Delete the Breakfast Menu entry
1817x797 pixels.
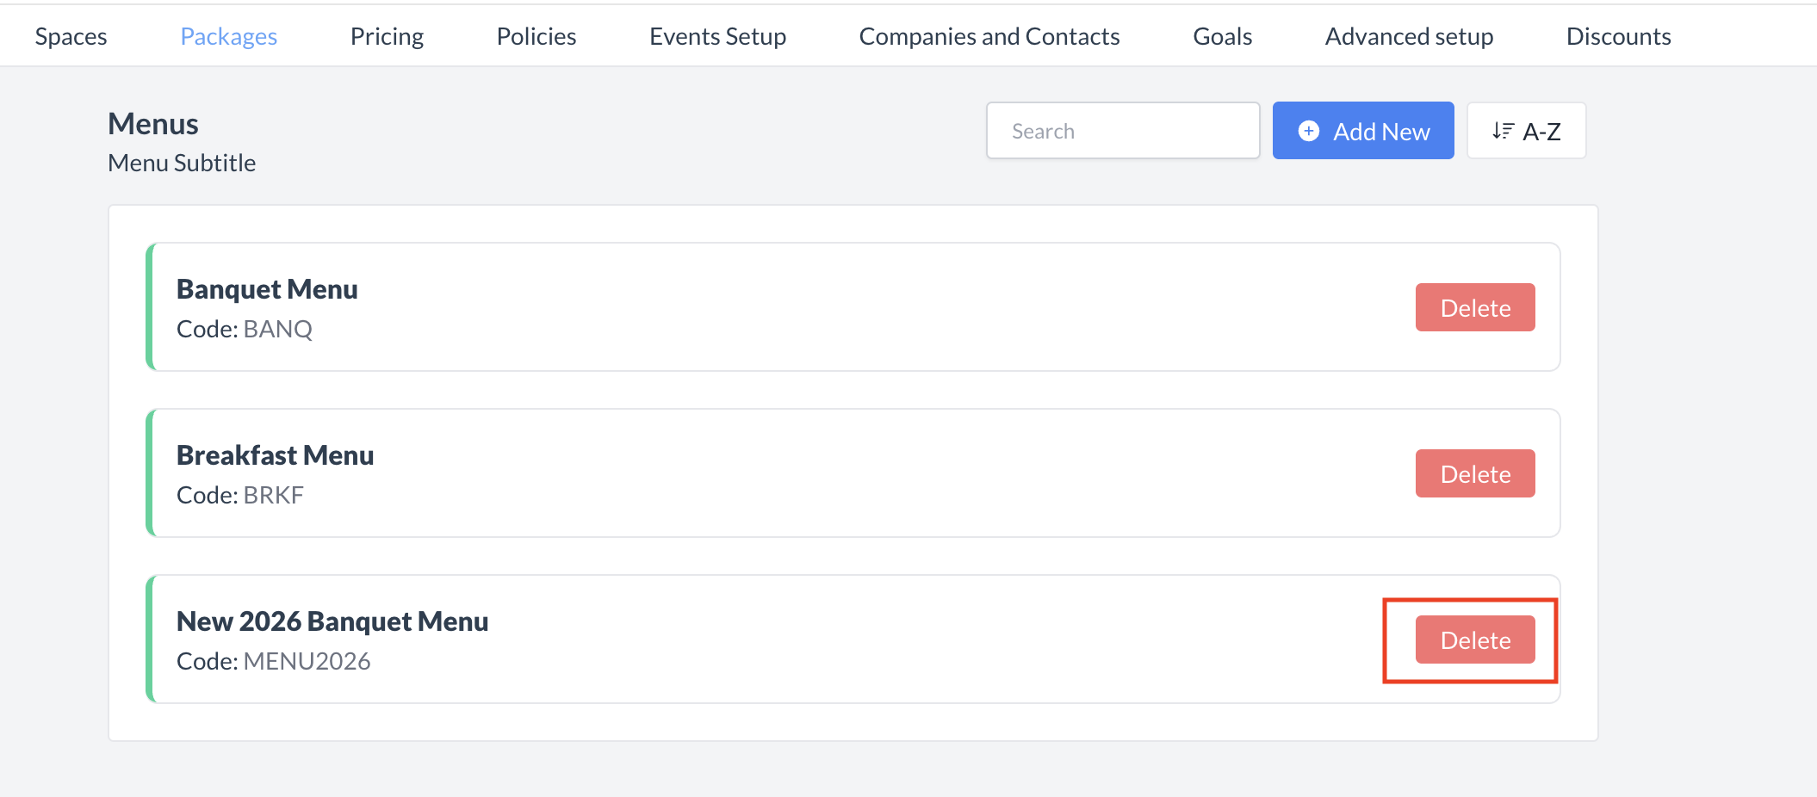coord(1474,473)
